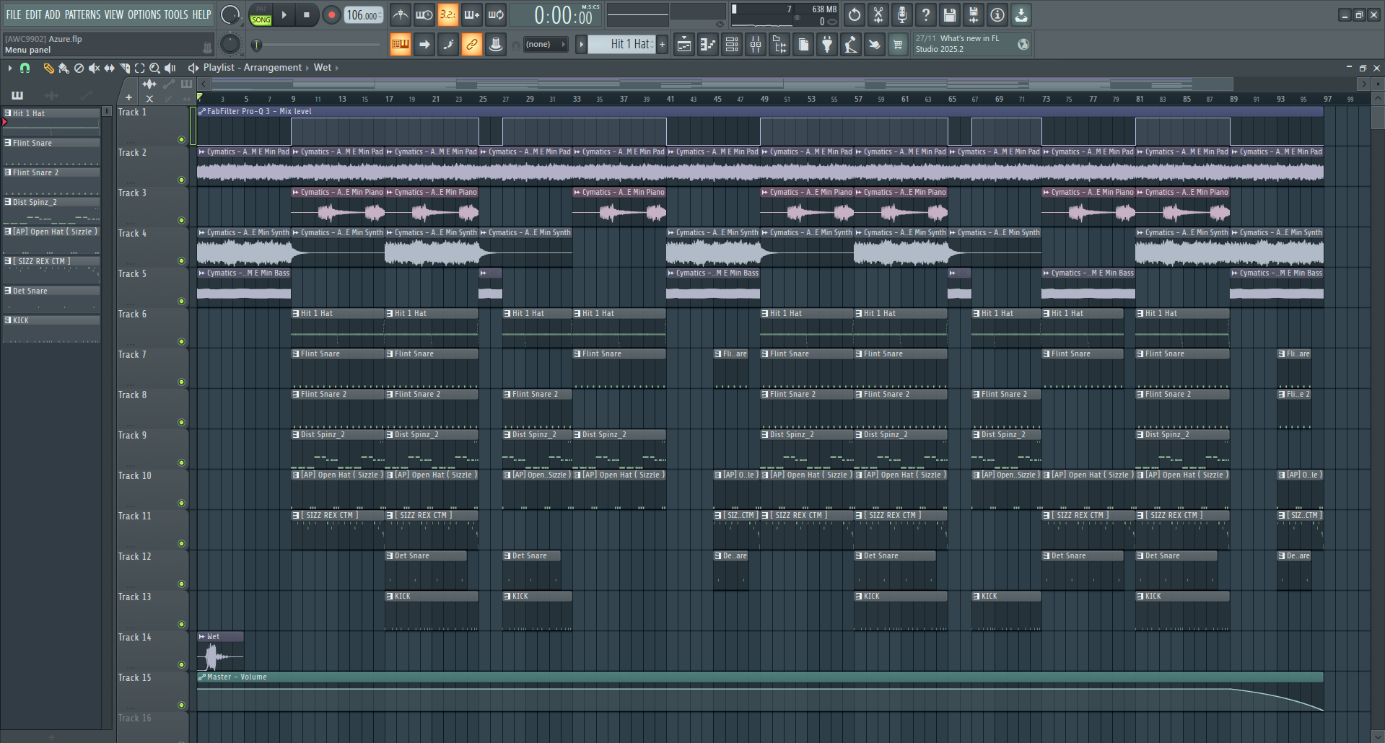Mute Track 6 via its green dot
Viewport: 1385px width, 743px height.
tap(181, 342)
